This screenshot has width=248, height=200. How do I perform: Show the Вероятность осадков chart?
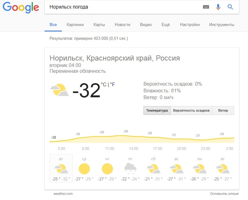click(x=191, y=110)
